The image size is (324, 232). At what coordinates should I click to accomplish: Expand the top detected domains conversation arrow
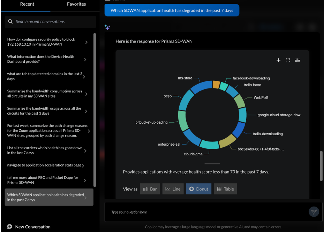[84, 77]
